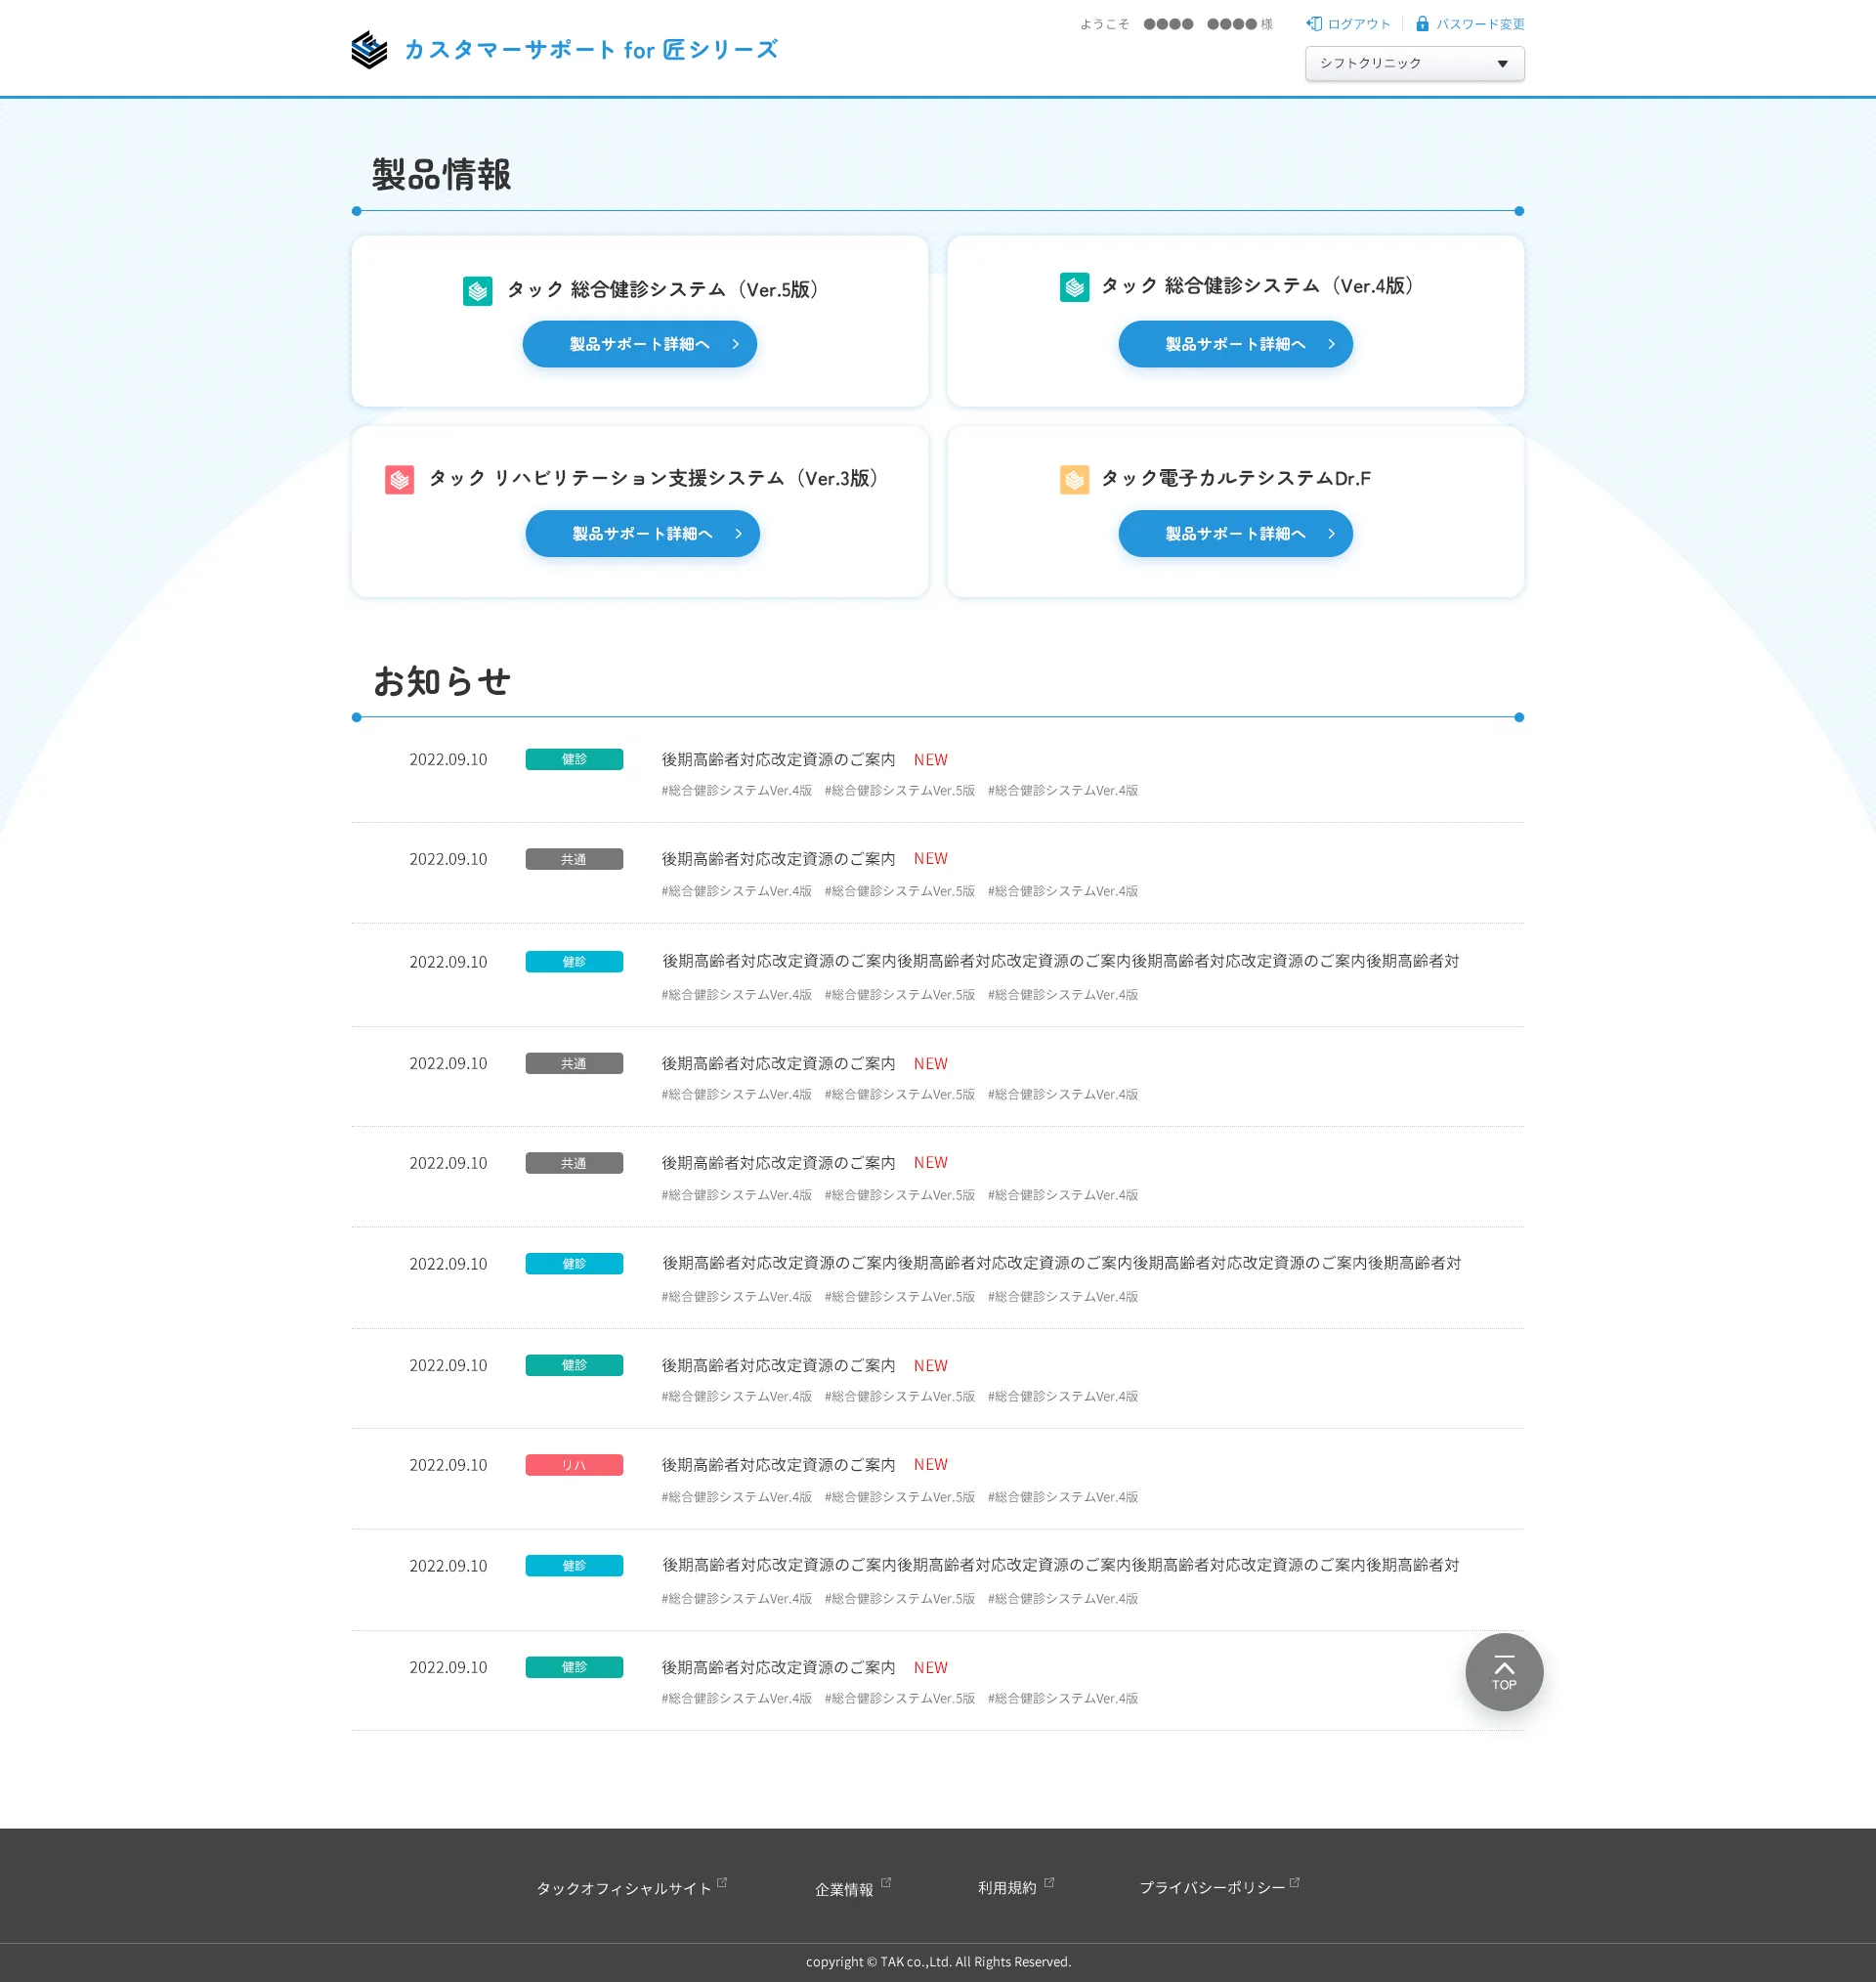Screen dimensions: 1876x1982
Task: Select the 健診 category badge on top notice
Action: pyautogui.click(x=574, y=759)
